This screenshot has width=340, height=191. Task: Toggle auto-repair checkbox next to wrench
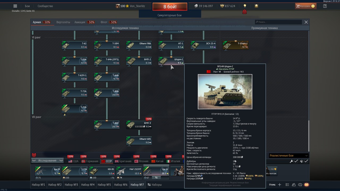(296, 161)
